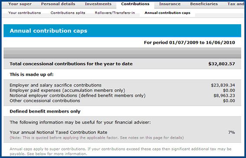
Task: Click the Employer paid expenses row text
Action: [x=67, y=90]
